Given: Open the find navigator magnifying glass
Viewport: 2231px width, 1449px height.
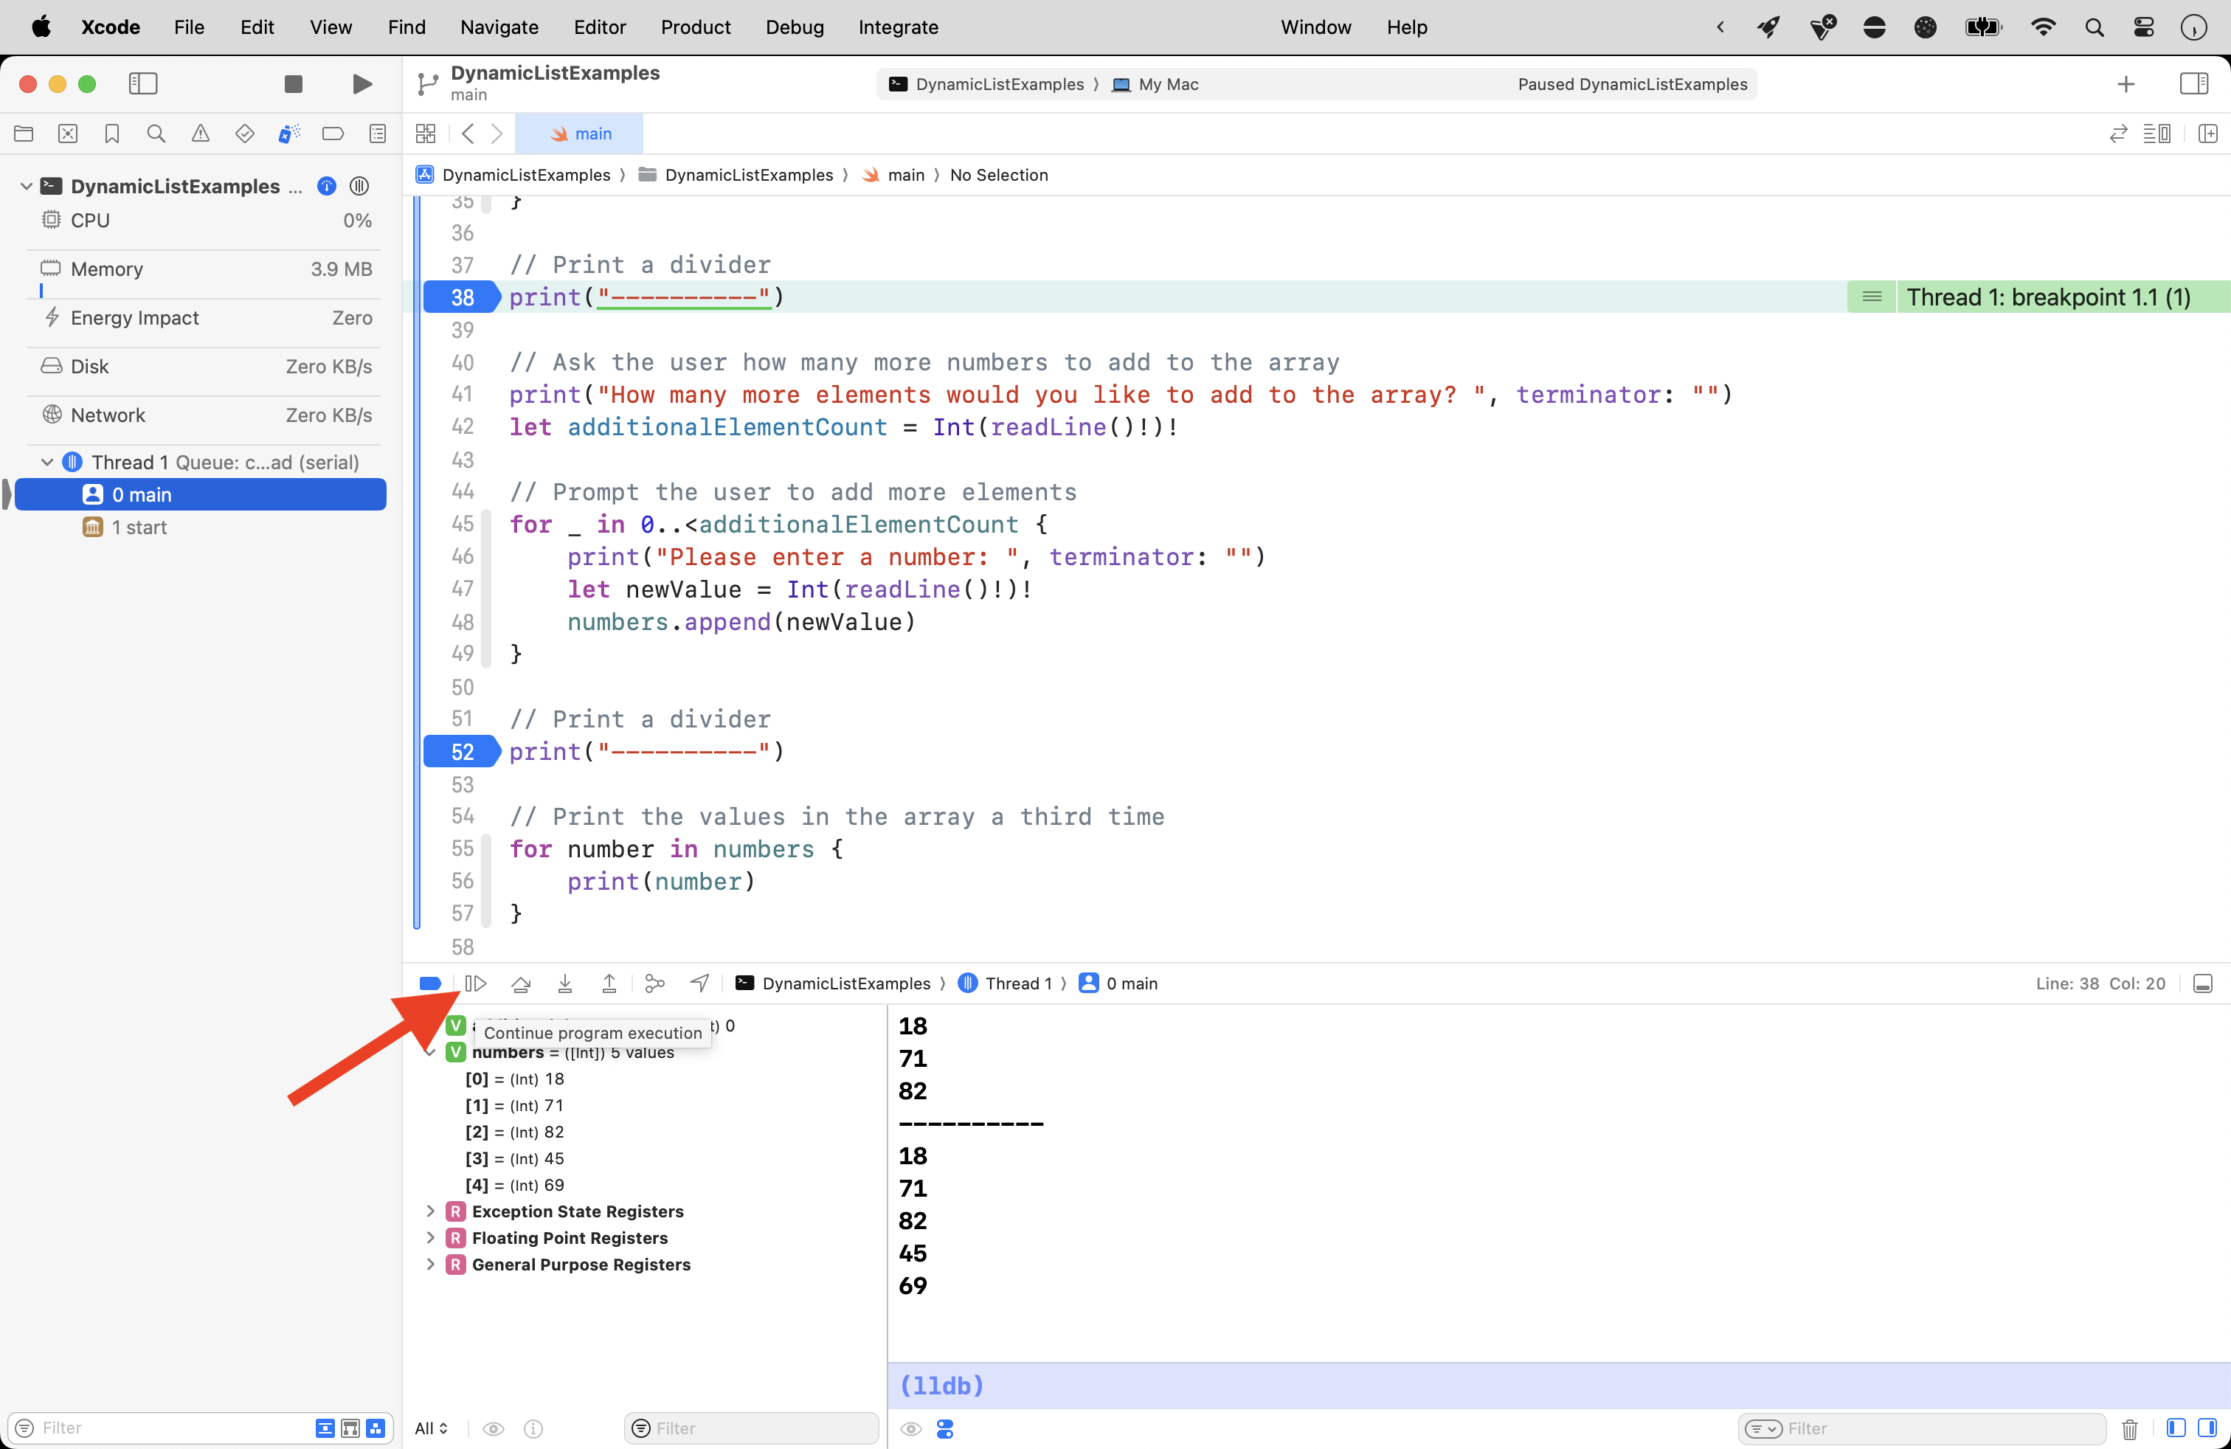Looking at the screenshot, I should (x=156, y=133).
